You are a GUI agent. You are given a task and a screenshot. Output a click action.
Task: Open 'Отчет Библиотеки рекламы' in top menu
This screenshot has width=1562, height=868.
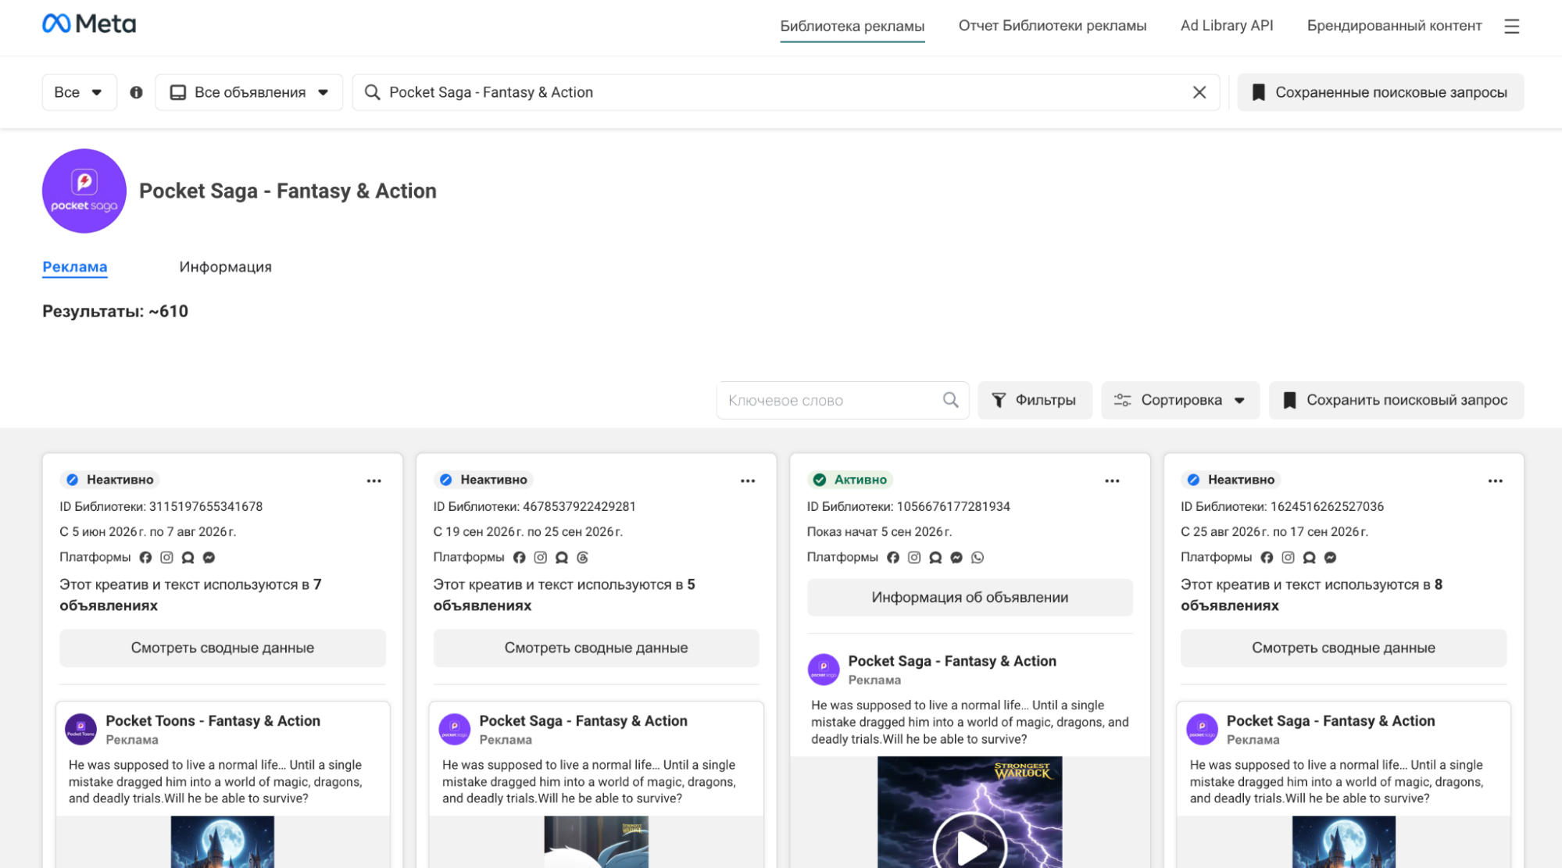1052,26
